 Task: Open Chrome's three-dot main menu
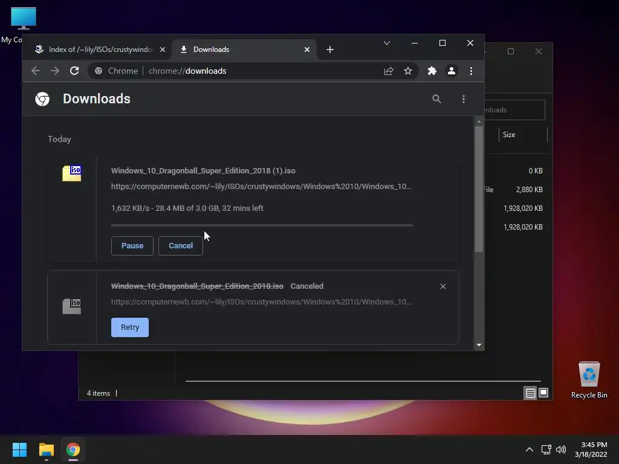(471, 71)
